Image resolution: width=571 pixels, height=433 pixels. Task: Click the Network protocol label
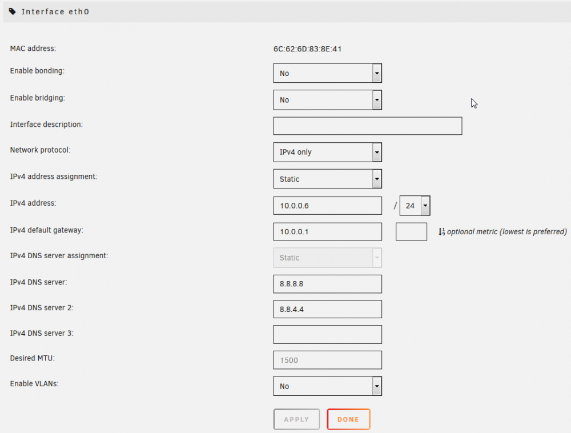[x=40, y=150]
